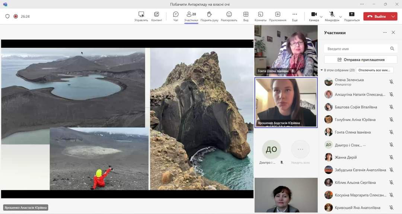The width and height of the screenshot is (402, 214).
Task: Open the Manage (Управлять) presenter controls
Action: click(x=141, y=14)
